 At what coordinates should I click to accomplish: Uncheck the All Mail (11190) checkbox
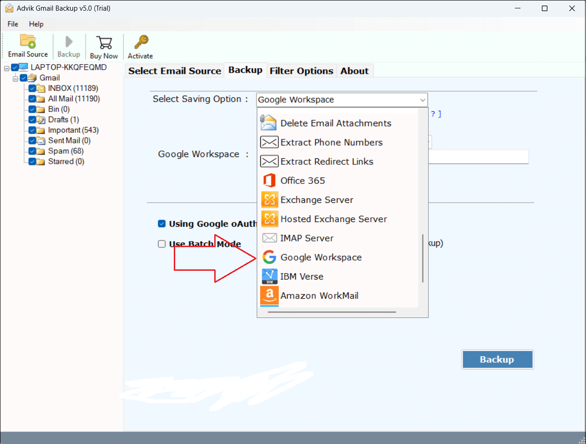32,99
